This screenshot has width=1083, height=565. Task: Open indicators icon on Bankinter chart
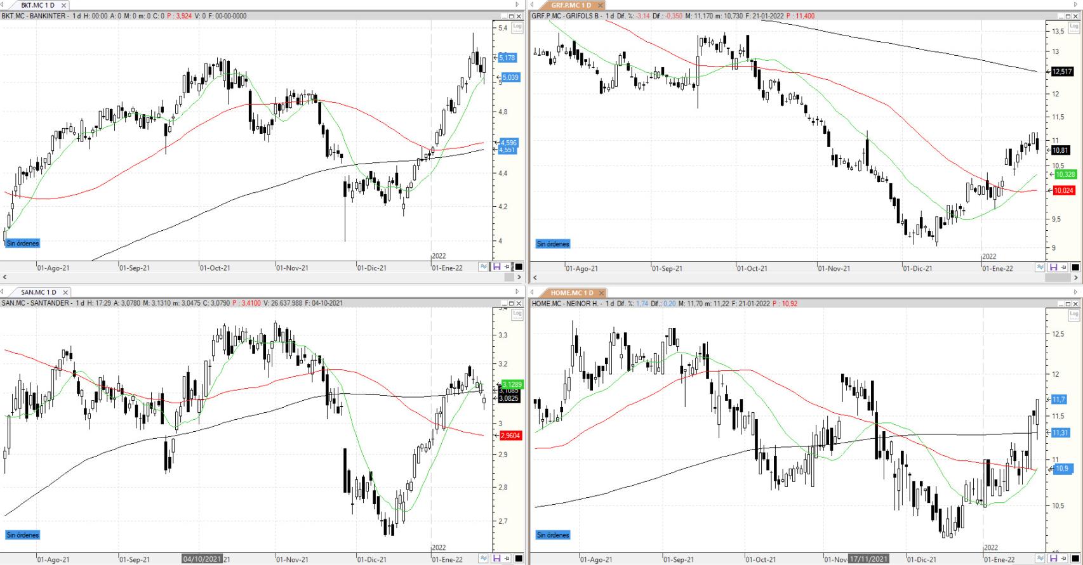coord(484,267)
